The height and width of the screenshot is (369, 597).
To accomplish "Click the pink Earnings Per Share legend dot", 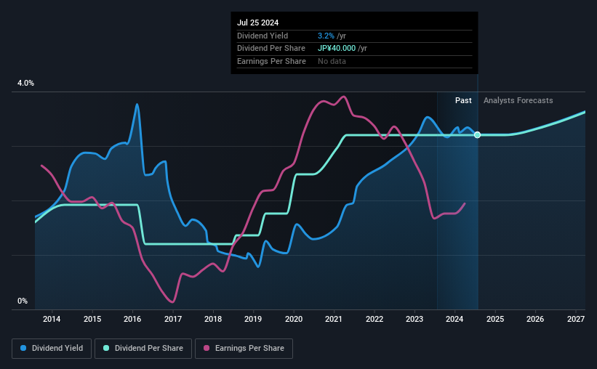I will click(207, 348).
